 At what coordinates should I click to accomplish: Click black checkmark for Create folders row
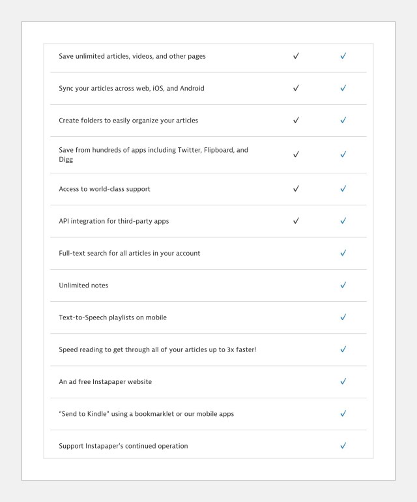pos(296,120)
